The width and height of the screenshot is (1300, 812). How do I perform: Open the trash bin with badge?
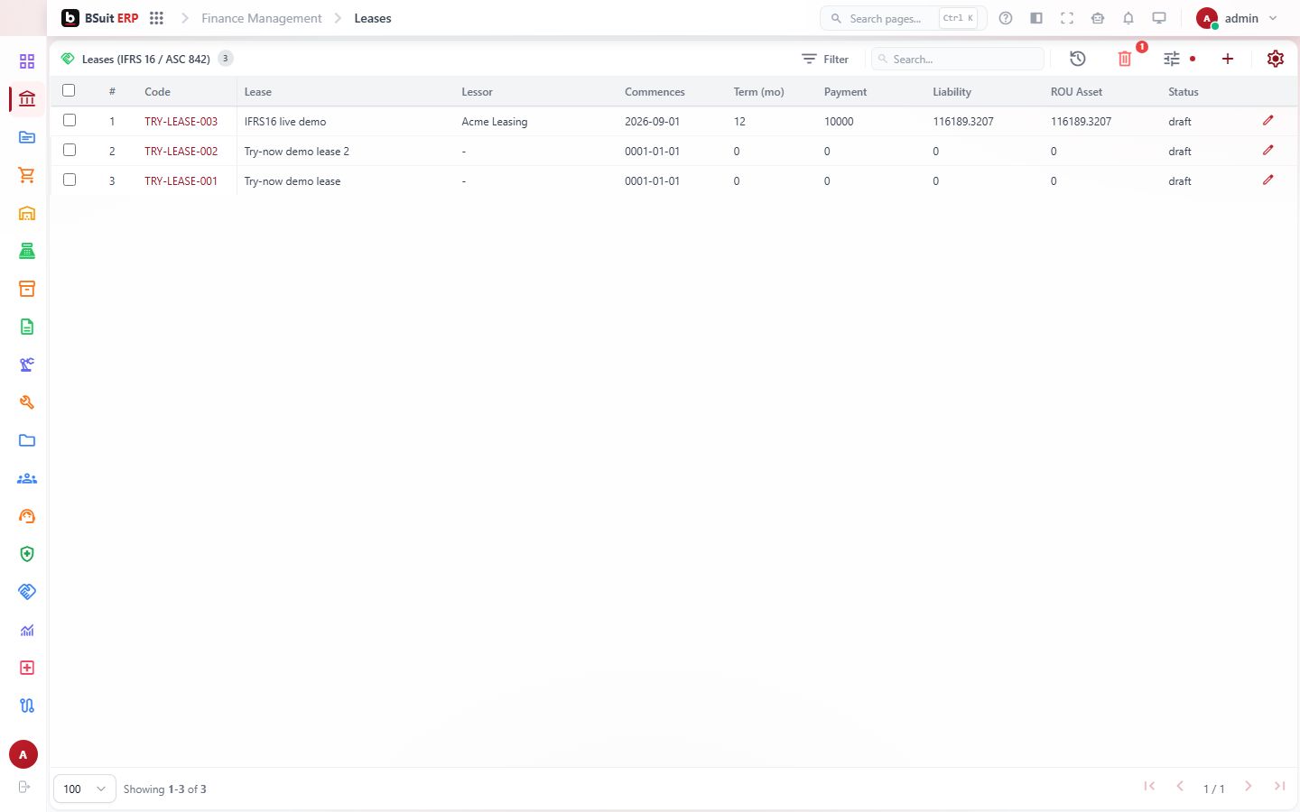point(1125,59)
